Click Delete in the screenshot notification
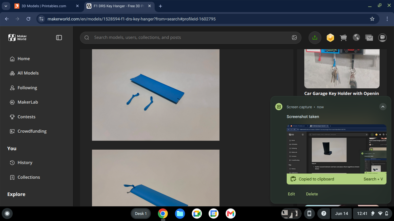 coord(312,194)
